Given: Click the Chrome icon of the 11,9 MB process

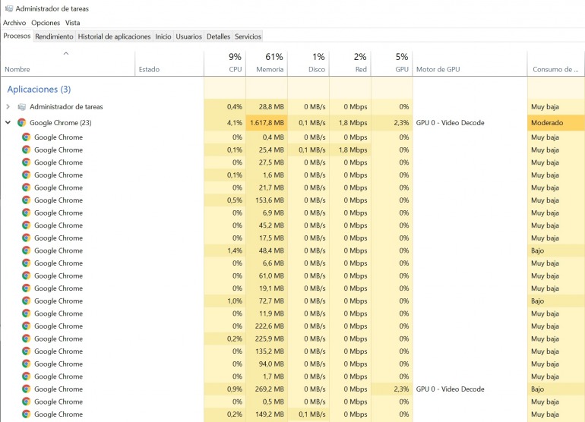Looking at the screenshot, I should [x=26, y=313].
